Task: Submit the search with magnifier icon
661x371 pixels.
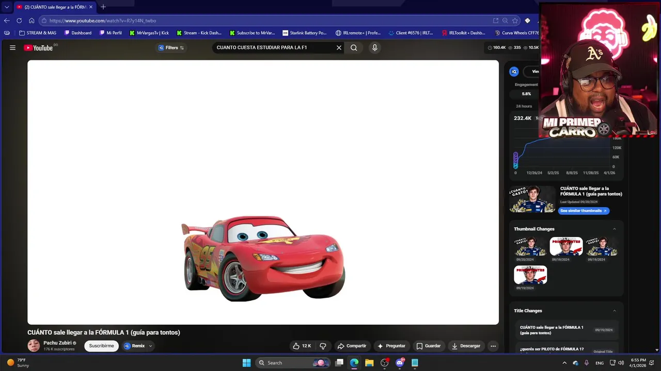Action: [354, 47]
